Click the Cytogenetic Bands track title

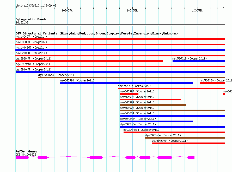(31, 19)
